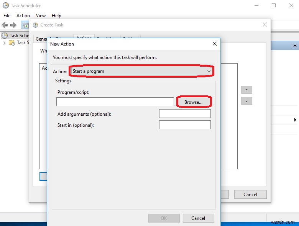
Task: Click the Add arguments (optional) field
Action: coord(185,113)
